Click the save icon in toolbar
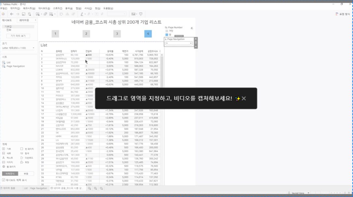Screen dimensions: 353x197 (23, 14)
